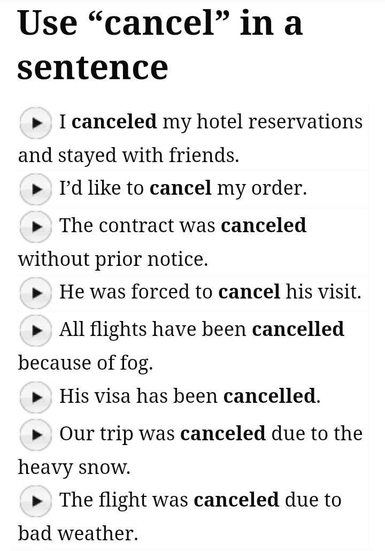Play the trip canceled due to snow audio
The image size is (385, 551).
click(x=35, y=434)
